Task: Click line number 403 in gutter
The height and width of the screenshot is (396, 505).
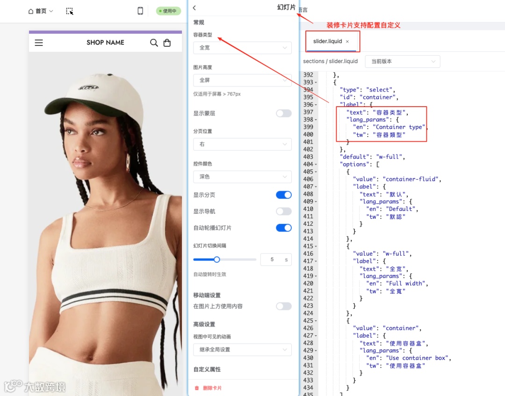Action: 308,157
